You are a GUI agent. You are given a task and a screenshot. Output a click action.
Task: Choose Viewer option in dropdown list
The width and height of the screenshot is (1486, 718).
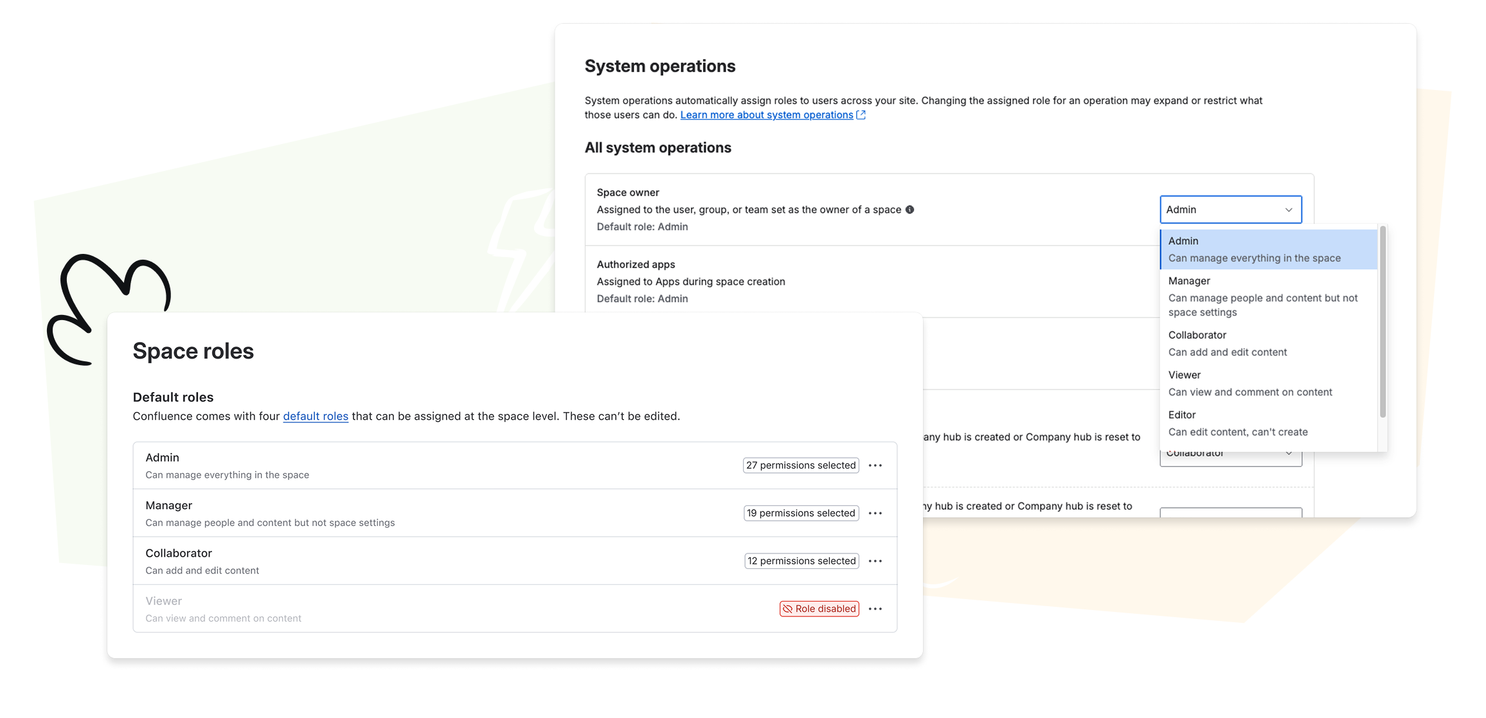(1269, 383)
